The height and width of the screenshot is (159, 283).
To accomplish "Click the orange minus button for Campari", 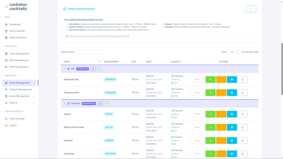I will tap(221, 140).
